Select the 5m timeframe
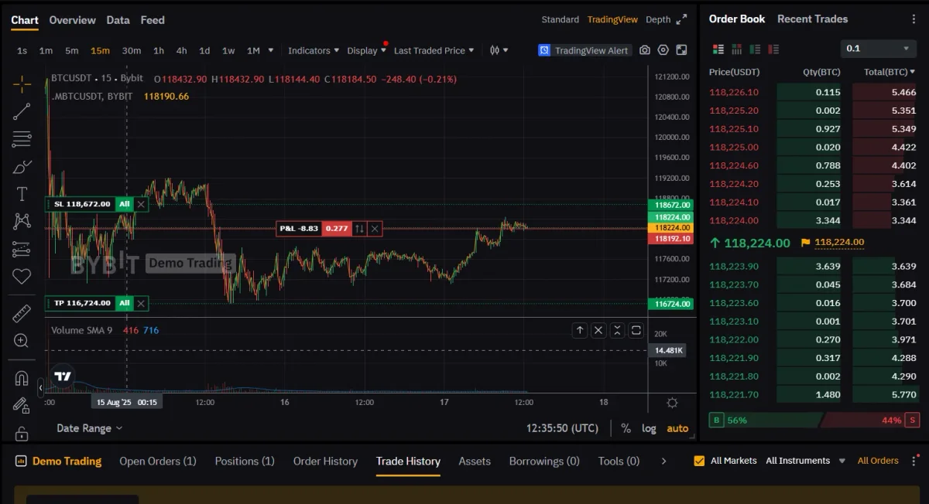This screenshot has width=929, height=504. click(72, 50)
